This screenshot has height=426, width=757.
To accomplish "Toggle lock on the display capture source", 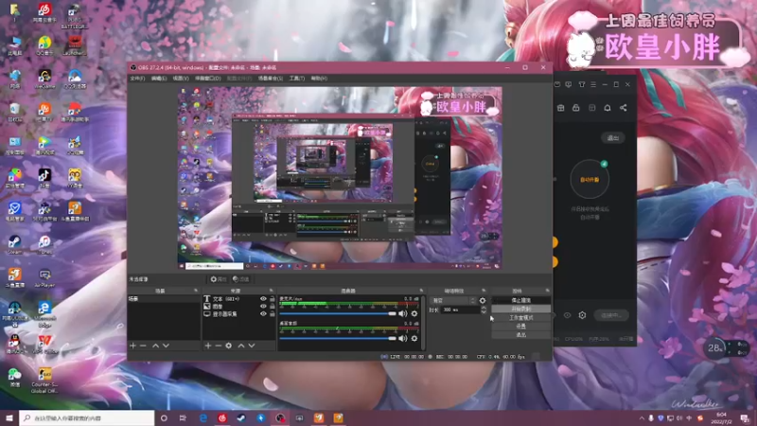I will pos(273,314).
